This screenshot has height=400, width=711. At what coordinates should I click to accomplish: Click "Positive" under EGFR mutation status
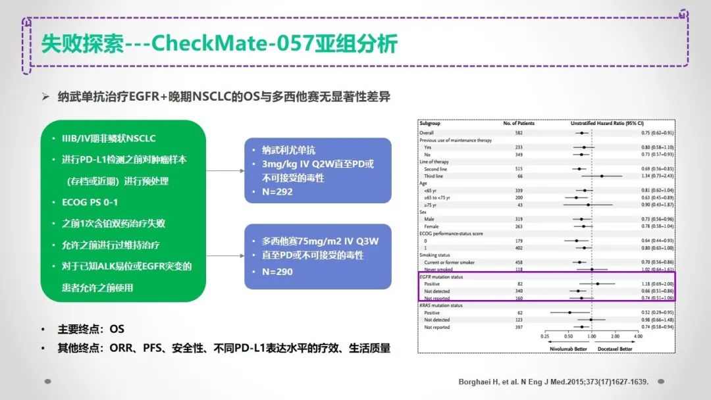point(432,284)
